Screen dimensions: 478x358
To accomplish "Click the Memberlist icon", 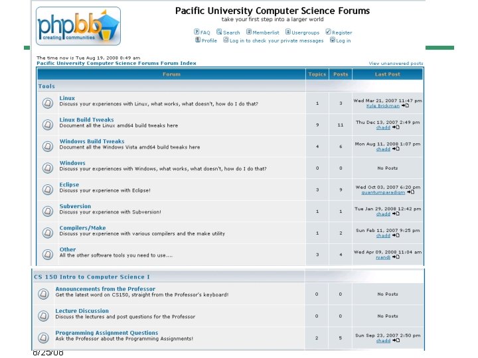I will pos(249,32).
